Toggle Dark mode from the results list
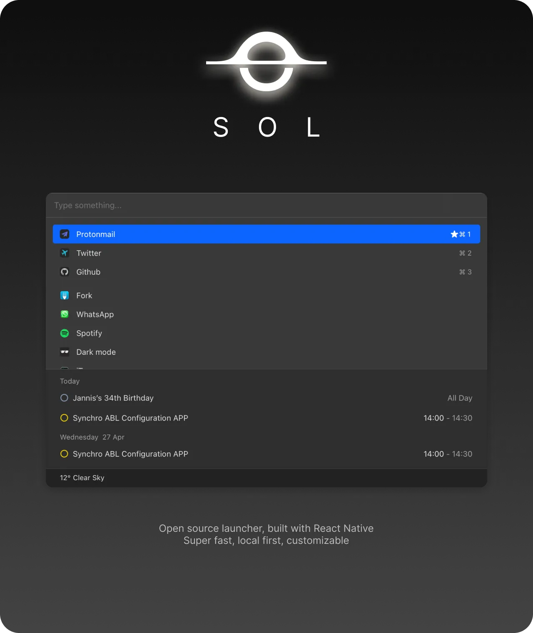533x633 pixels. point(96,352)
